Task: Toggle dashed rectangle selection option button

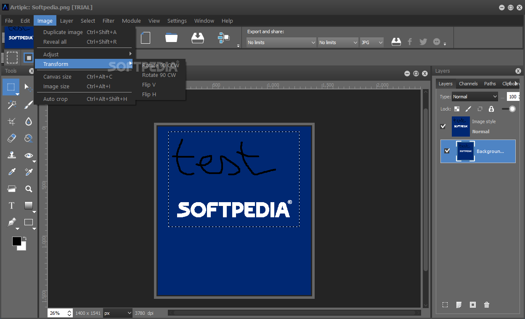Action: coord(12,58)
